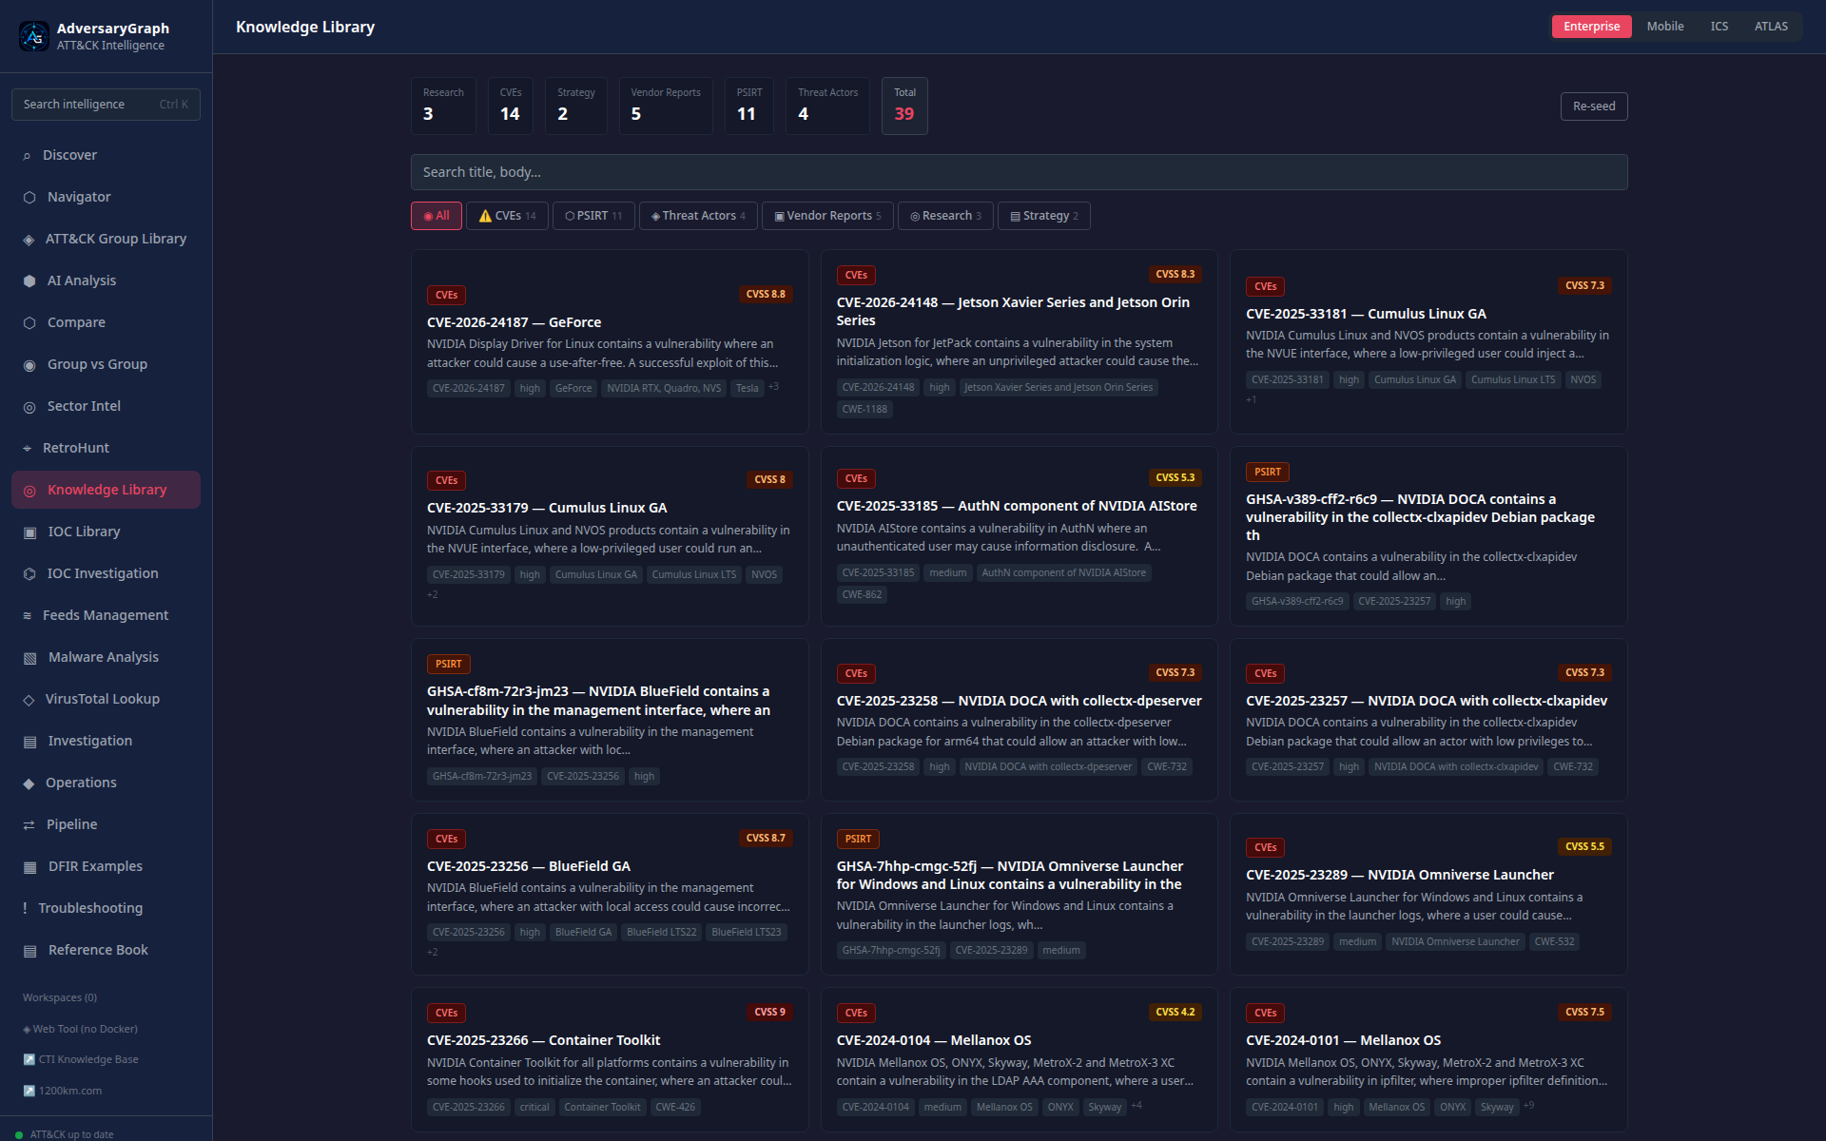Click the Troubleshooting exclamation icon
The image size is (1826, 1141).
tap(25, 909)
